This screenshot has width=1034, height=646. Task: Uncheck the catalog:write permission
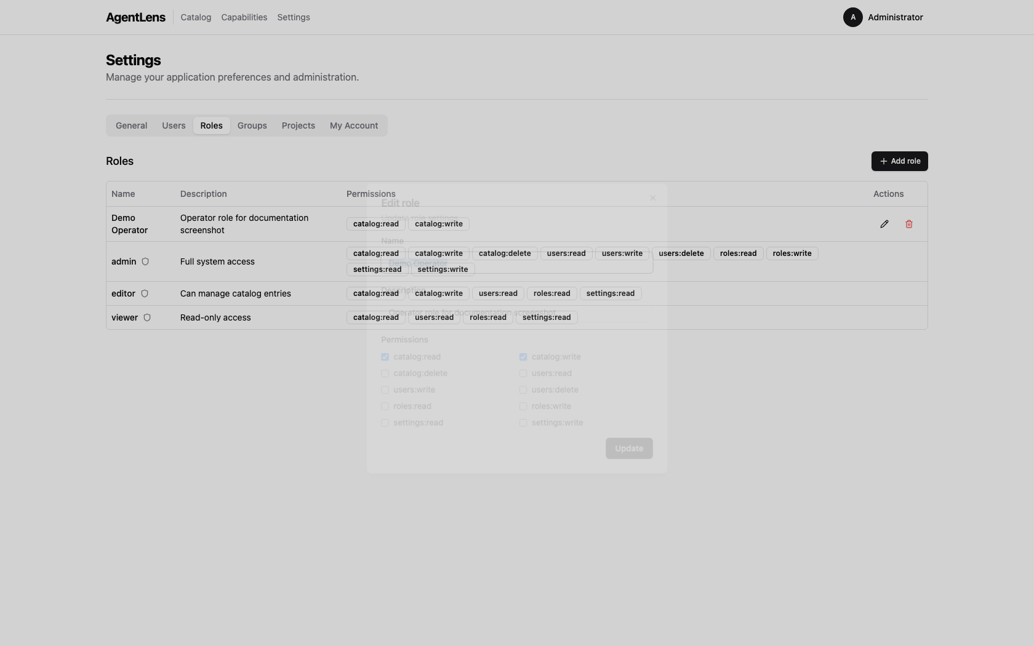(523, 357)
